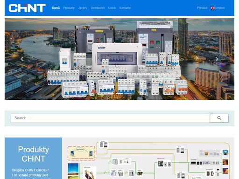Open the Produkty CHiNT blue panel
Image resolution: width=239 pixels, height=179 pixels.
tap(34, 158)
